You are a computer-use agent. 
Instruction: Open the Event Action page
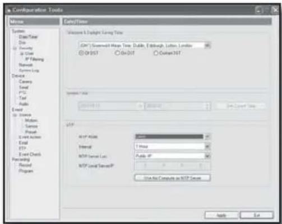coord(30,137)
